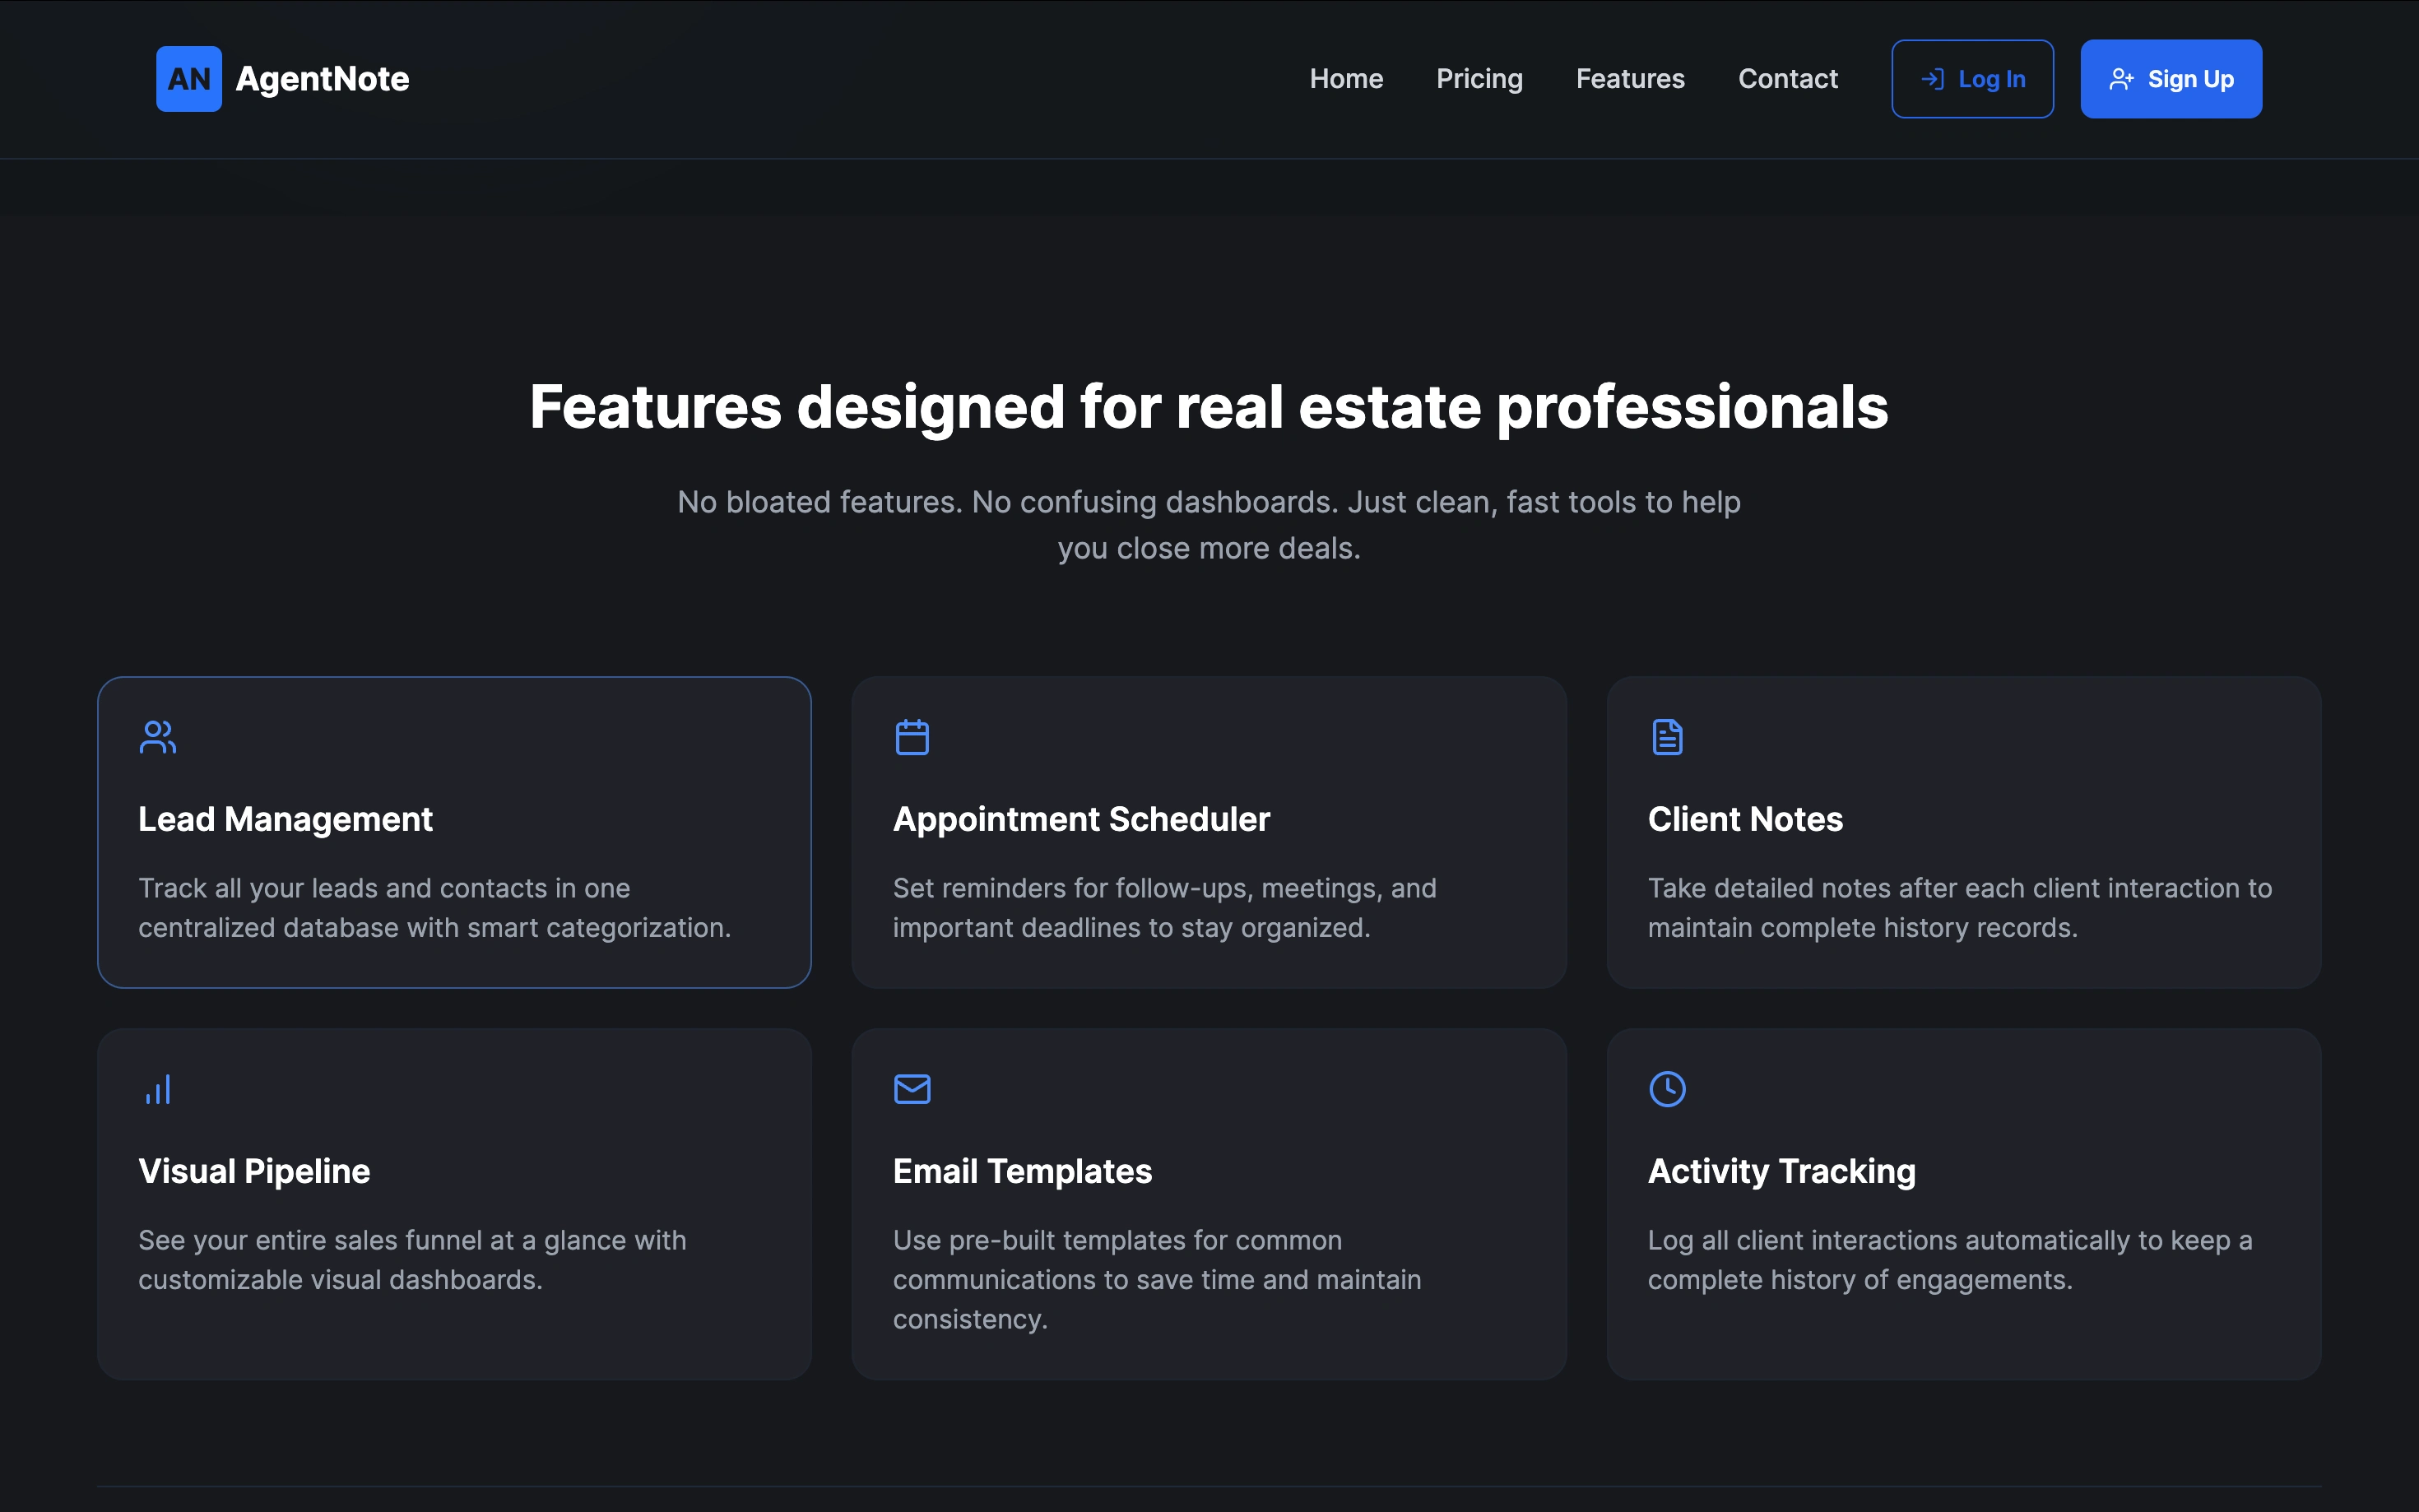Click the Client Notes document icon
The width and height of the screenshot is (2419, 1512).
[1666, 737]
